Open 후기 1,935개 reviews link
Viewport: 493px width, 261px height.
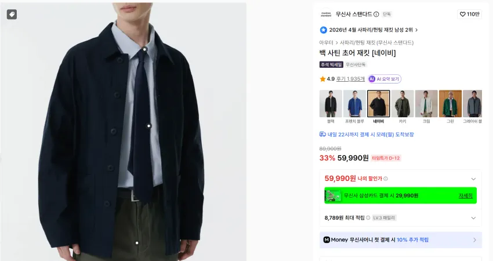[x=350, y=79]
